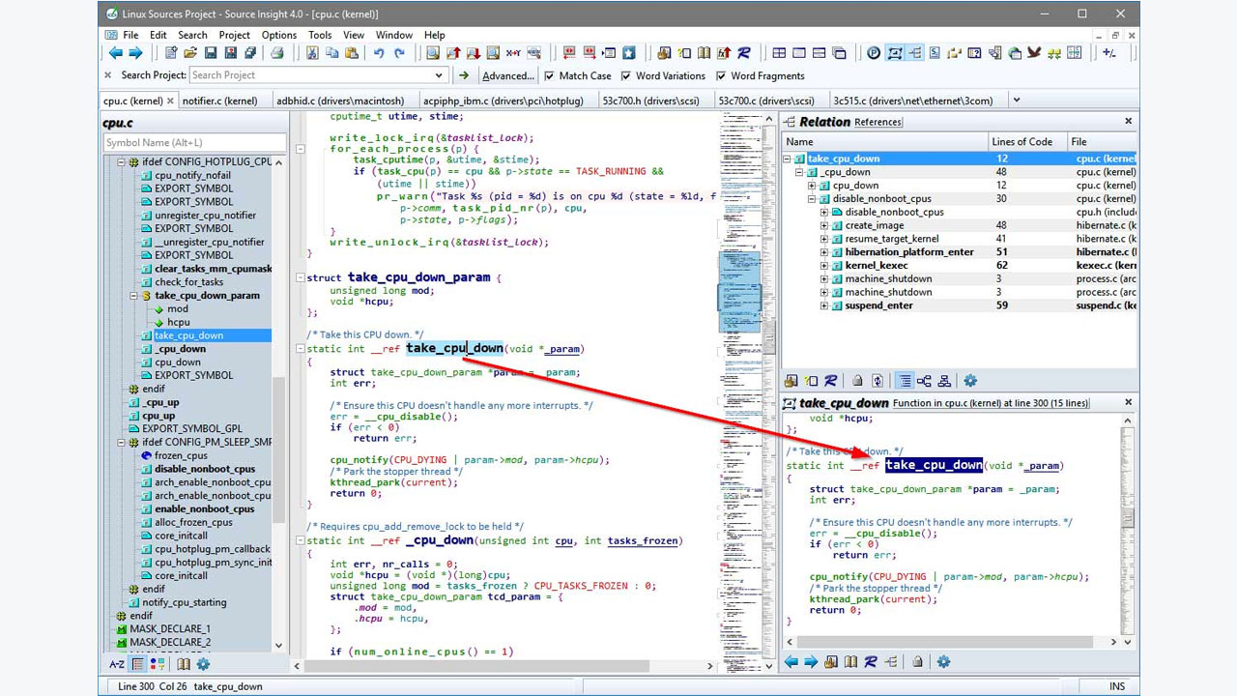Expand the create_image node in Relation tree
The width and height of the screenshot is (1237, 696).
(x=824, y=225)
